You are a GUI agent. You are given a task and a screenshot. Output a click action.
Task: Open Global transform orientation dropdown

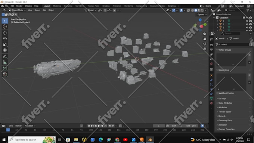(x=90, y=10)
